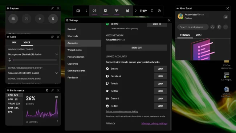Image resolution: width=236 pixels, height=133 pixels.
Task: Open Performance widget options
Action: 47,90
